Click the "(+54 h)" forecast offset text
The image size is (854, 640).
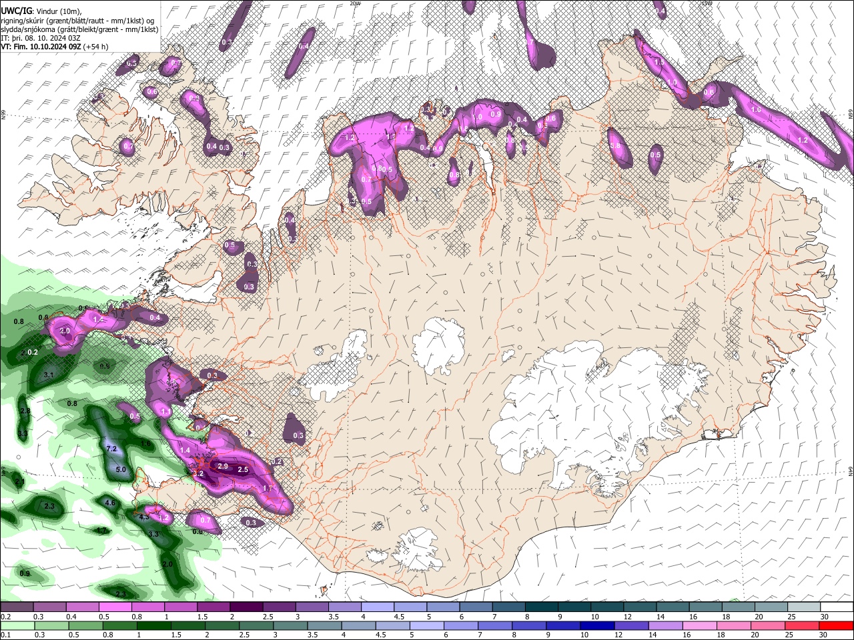96,47
